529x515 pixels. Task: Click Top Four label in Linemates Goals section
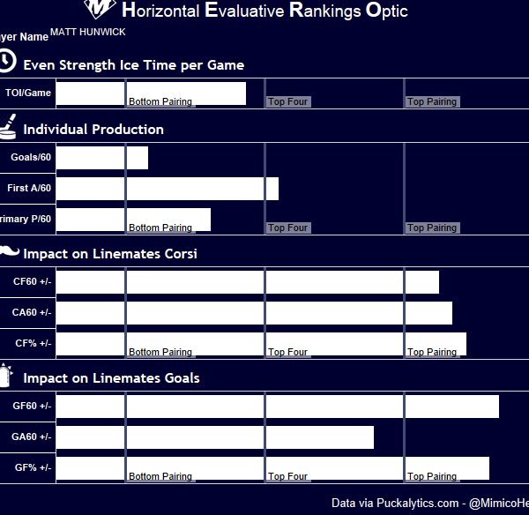(288, 477)
